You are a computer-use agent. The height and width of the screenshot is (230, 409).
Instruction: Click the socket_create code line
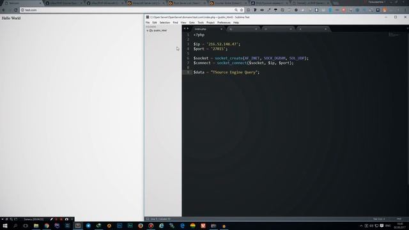[x=251, y=58]
